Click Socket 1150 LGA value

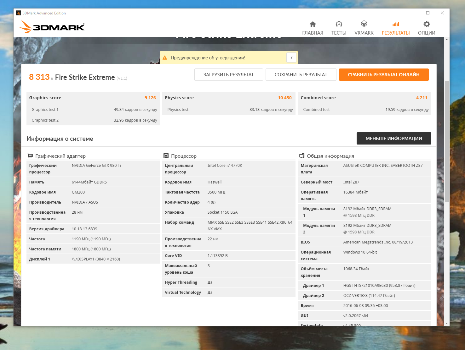tap(223, 212)
